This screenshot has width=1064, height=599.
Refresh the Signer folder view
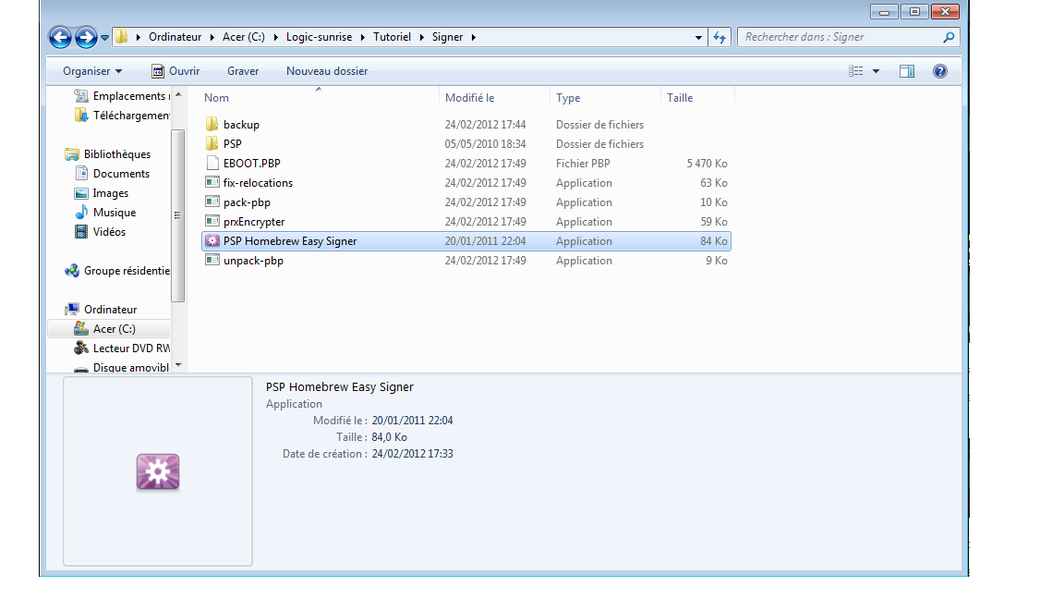point(719,37)
